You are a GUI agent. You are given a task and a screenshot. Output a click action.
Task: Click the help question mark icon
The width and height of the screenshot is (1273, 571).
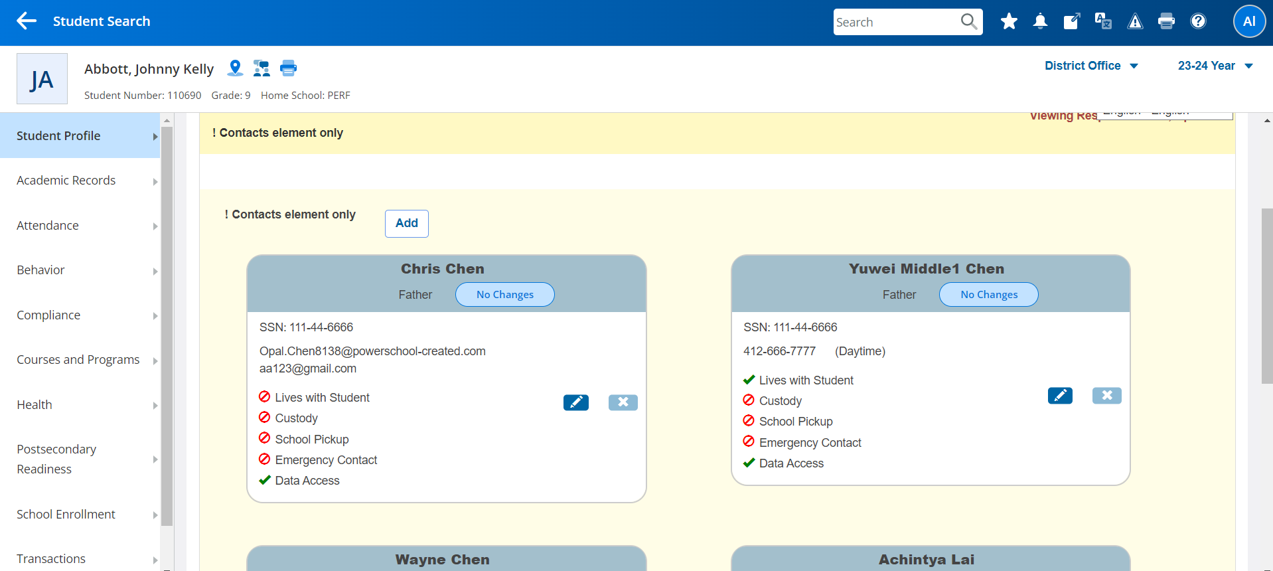tap(1198, 21)
